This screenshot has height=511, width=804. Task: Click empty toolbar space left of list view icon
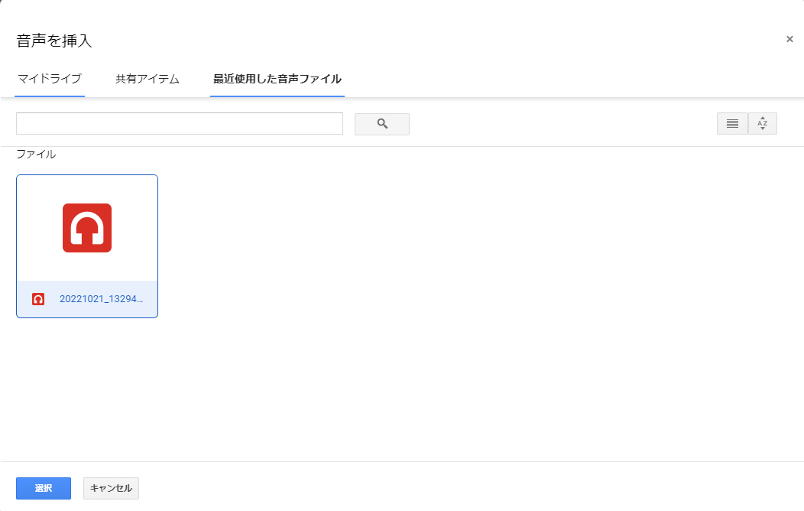point(566,124)
